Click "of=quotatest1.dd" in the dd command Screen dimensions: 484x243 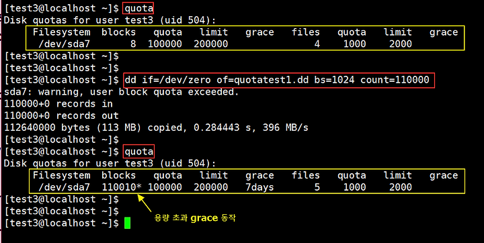click(x=263, y=80)
